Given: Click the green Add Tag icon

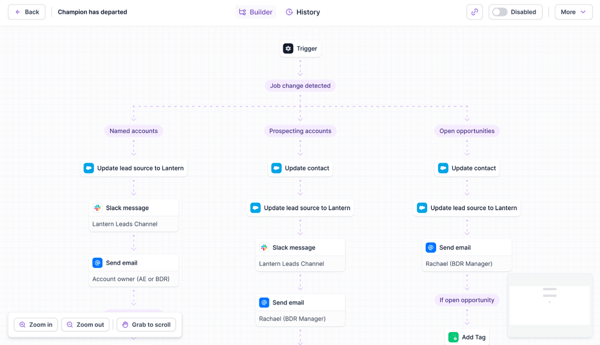Looking at the screenshot, I should (x=453, y=337).
